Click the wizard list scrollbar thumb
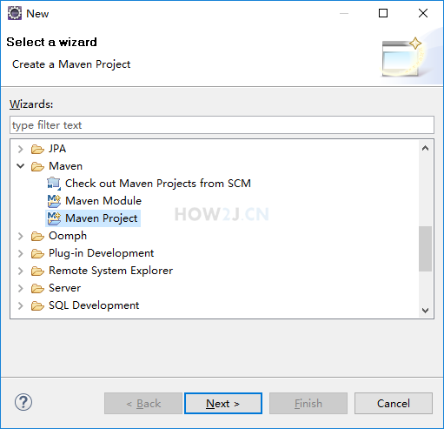This screenshot has width=444, height=429. pyautogui.click(x=425, y=249)
